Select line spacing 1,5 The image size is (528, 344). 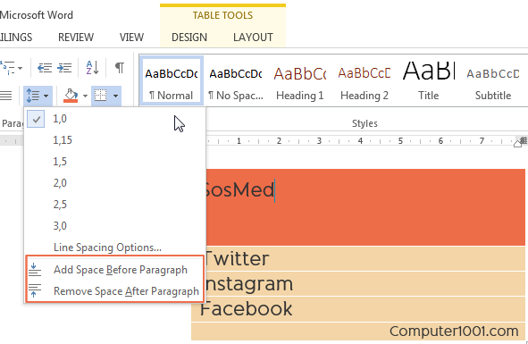(115, 162)
